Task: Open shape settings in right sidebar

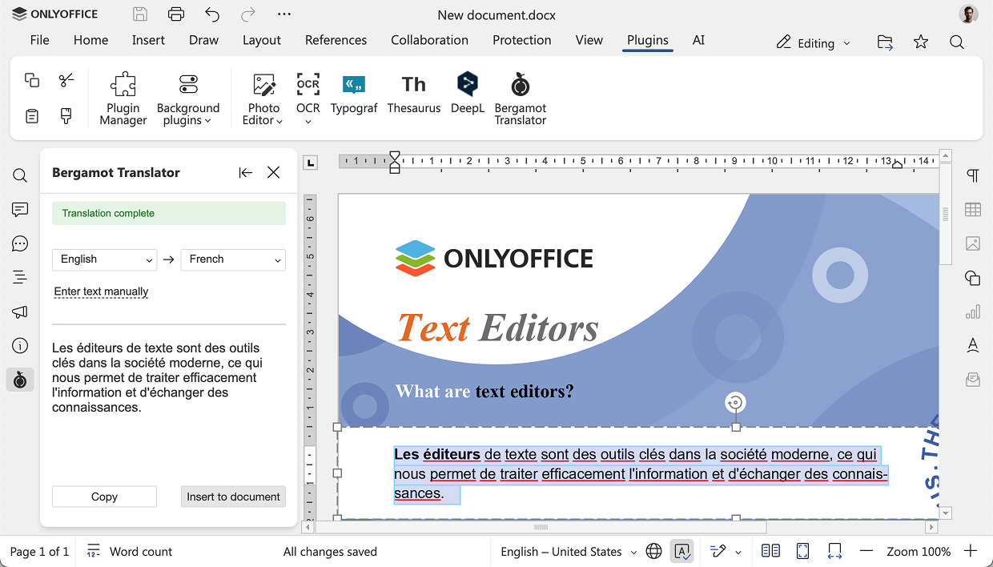Action: tap(973, 278)
